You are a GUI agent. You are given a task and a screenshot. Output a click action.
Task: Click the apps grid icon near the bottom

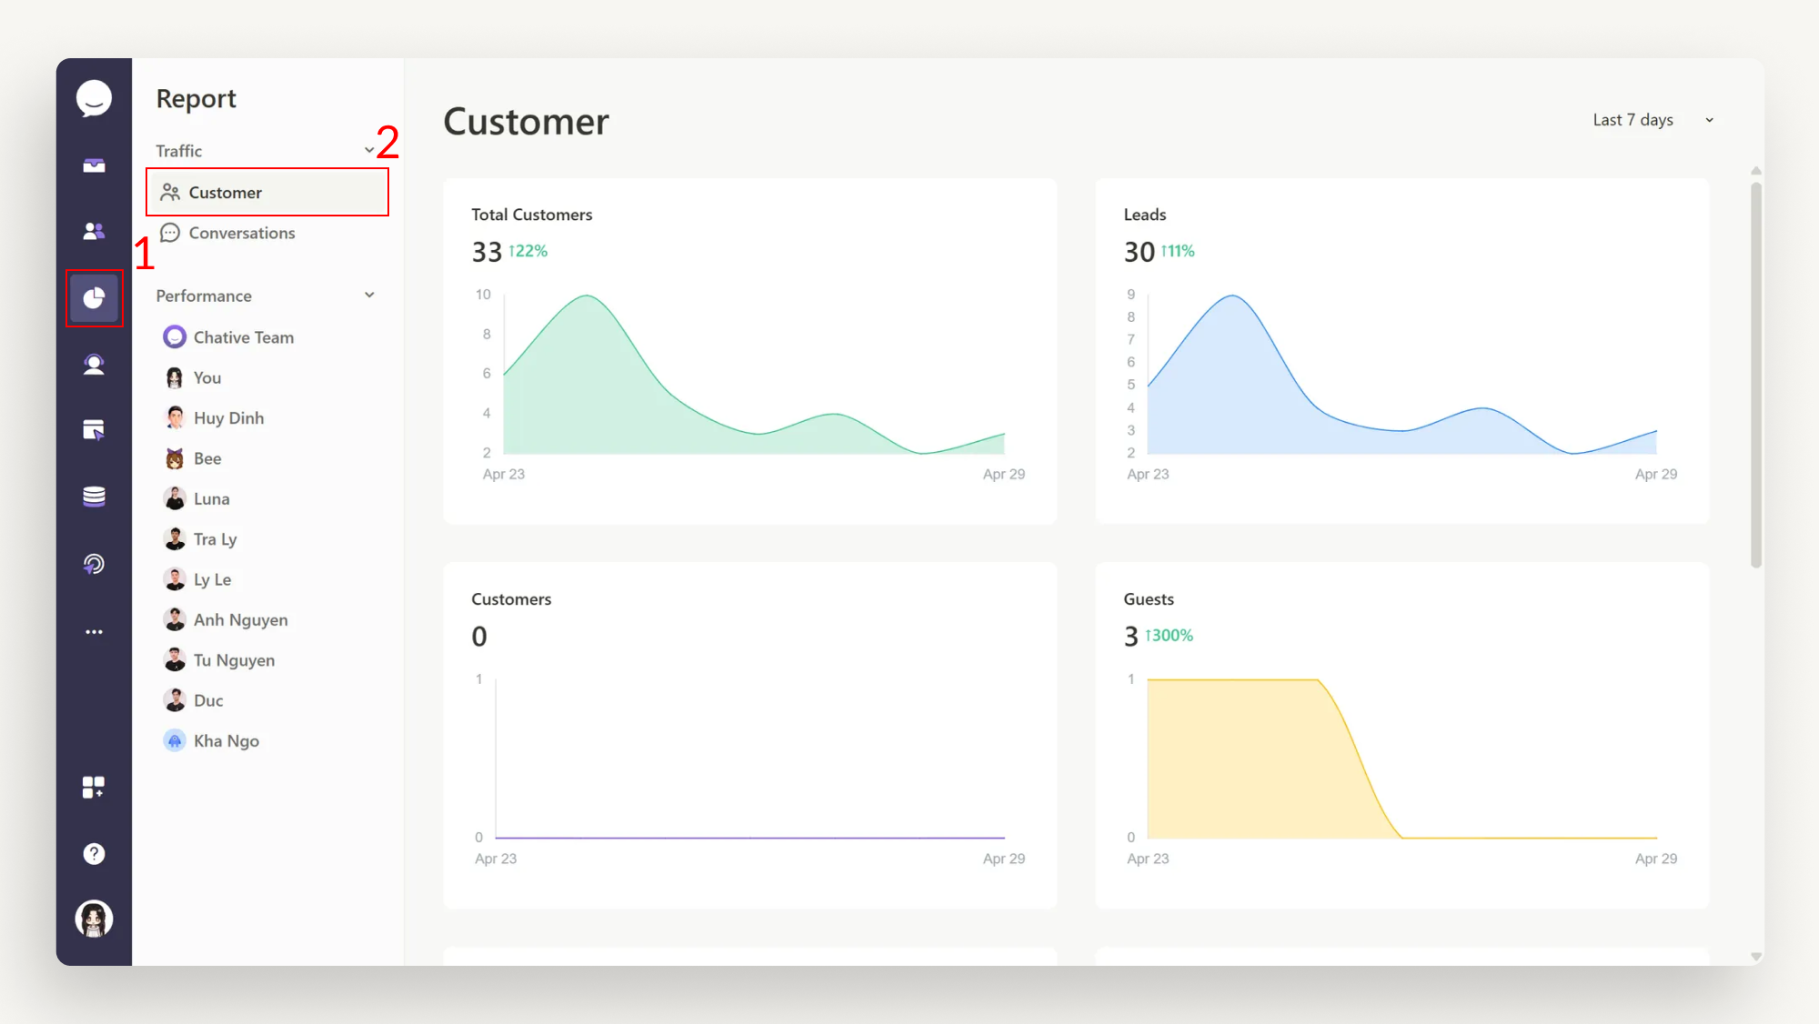[95, 788]
